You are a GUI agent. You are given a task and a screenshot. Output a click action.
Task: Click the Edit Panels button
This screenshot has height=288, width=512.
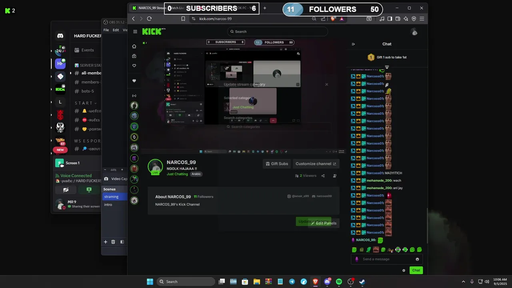click(324, 223)
